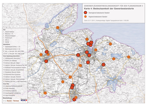Select red marker 23 Preetz
This screenshot has width=149, height=105.
pyautogui.click(x=103, y=65)
